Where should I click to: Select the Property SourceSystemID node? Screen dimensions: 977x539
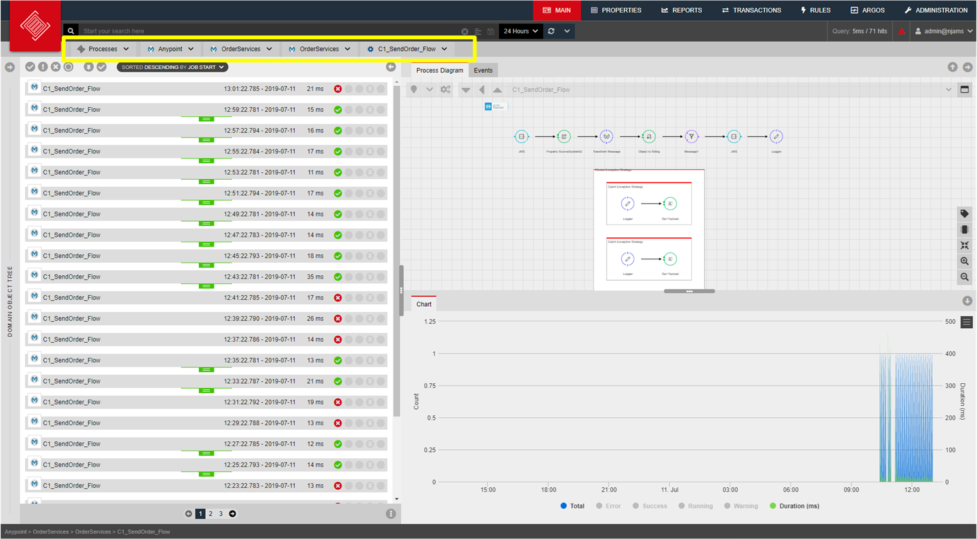click(564, 136)
